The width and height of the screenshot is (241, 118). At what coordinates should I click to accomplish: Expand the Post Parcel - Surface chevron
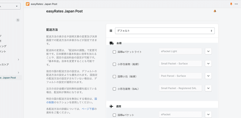coord(208,76)
